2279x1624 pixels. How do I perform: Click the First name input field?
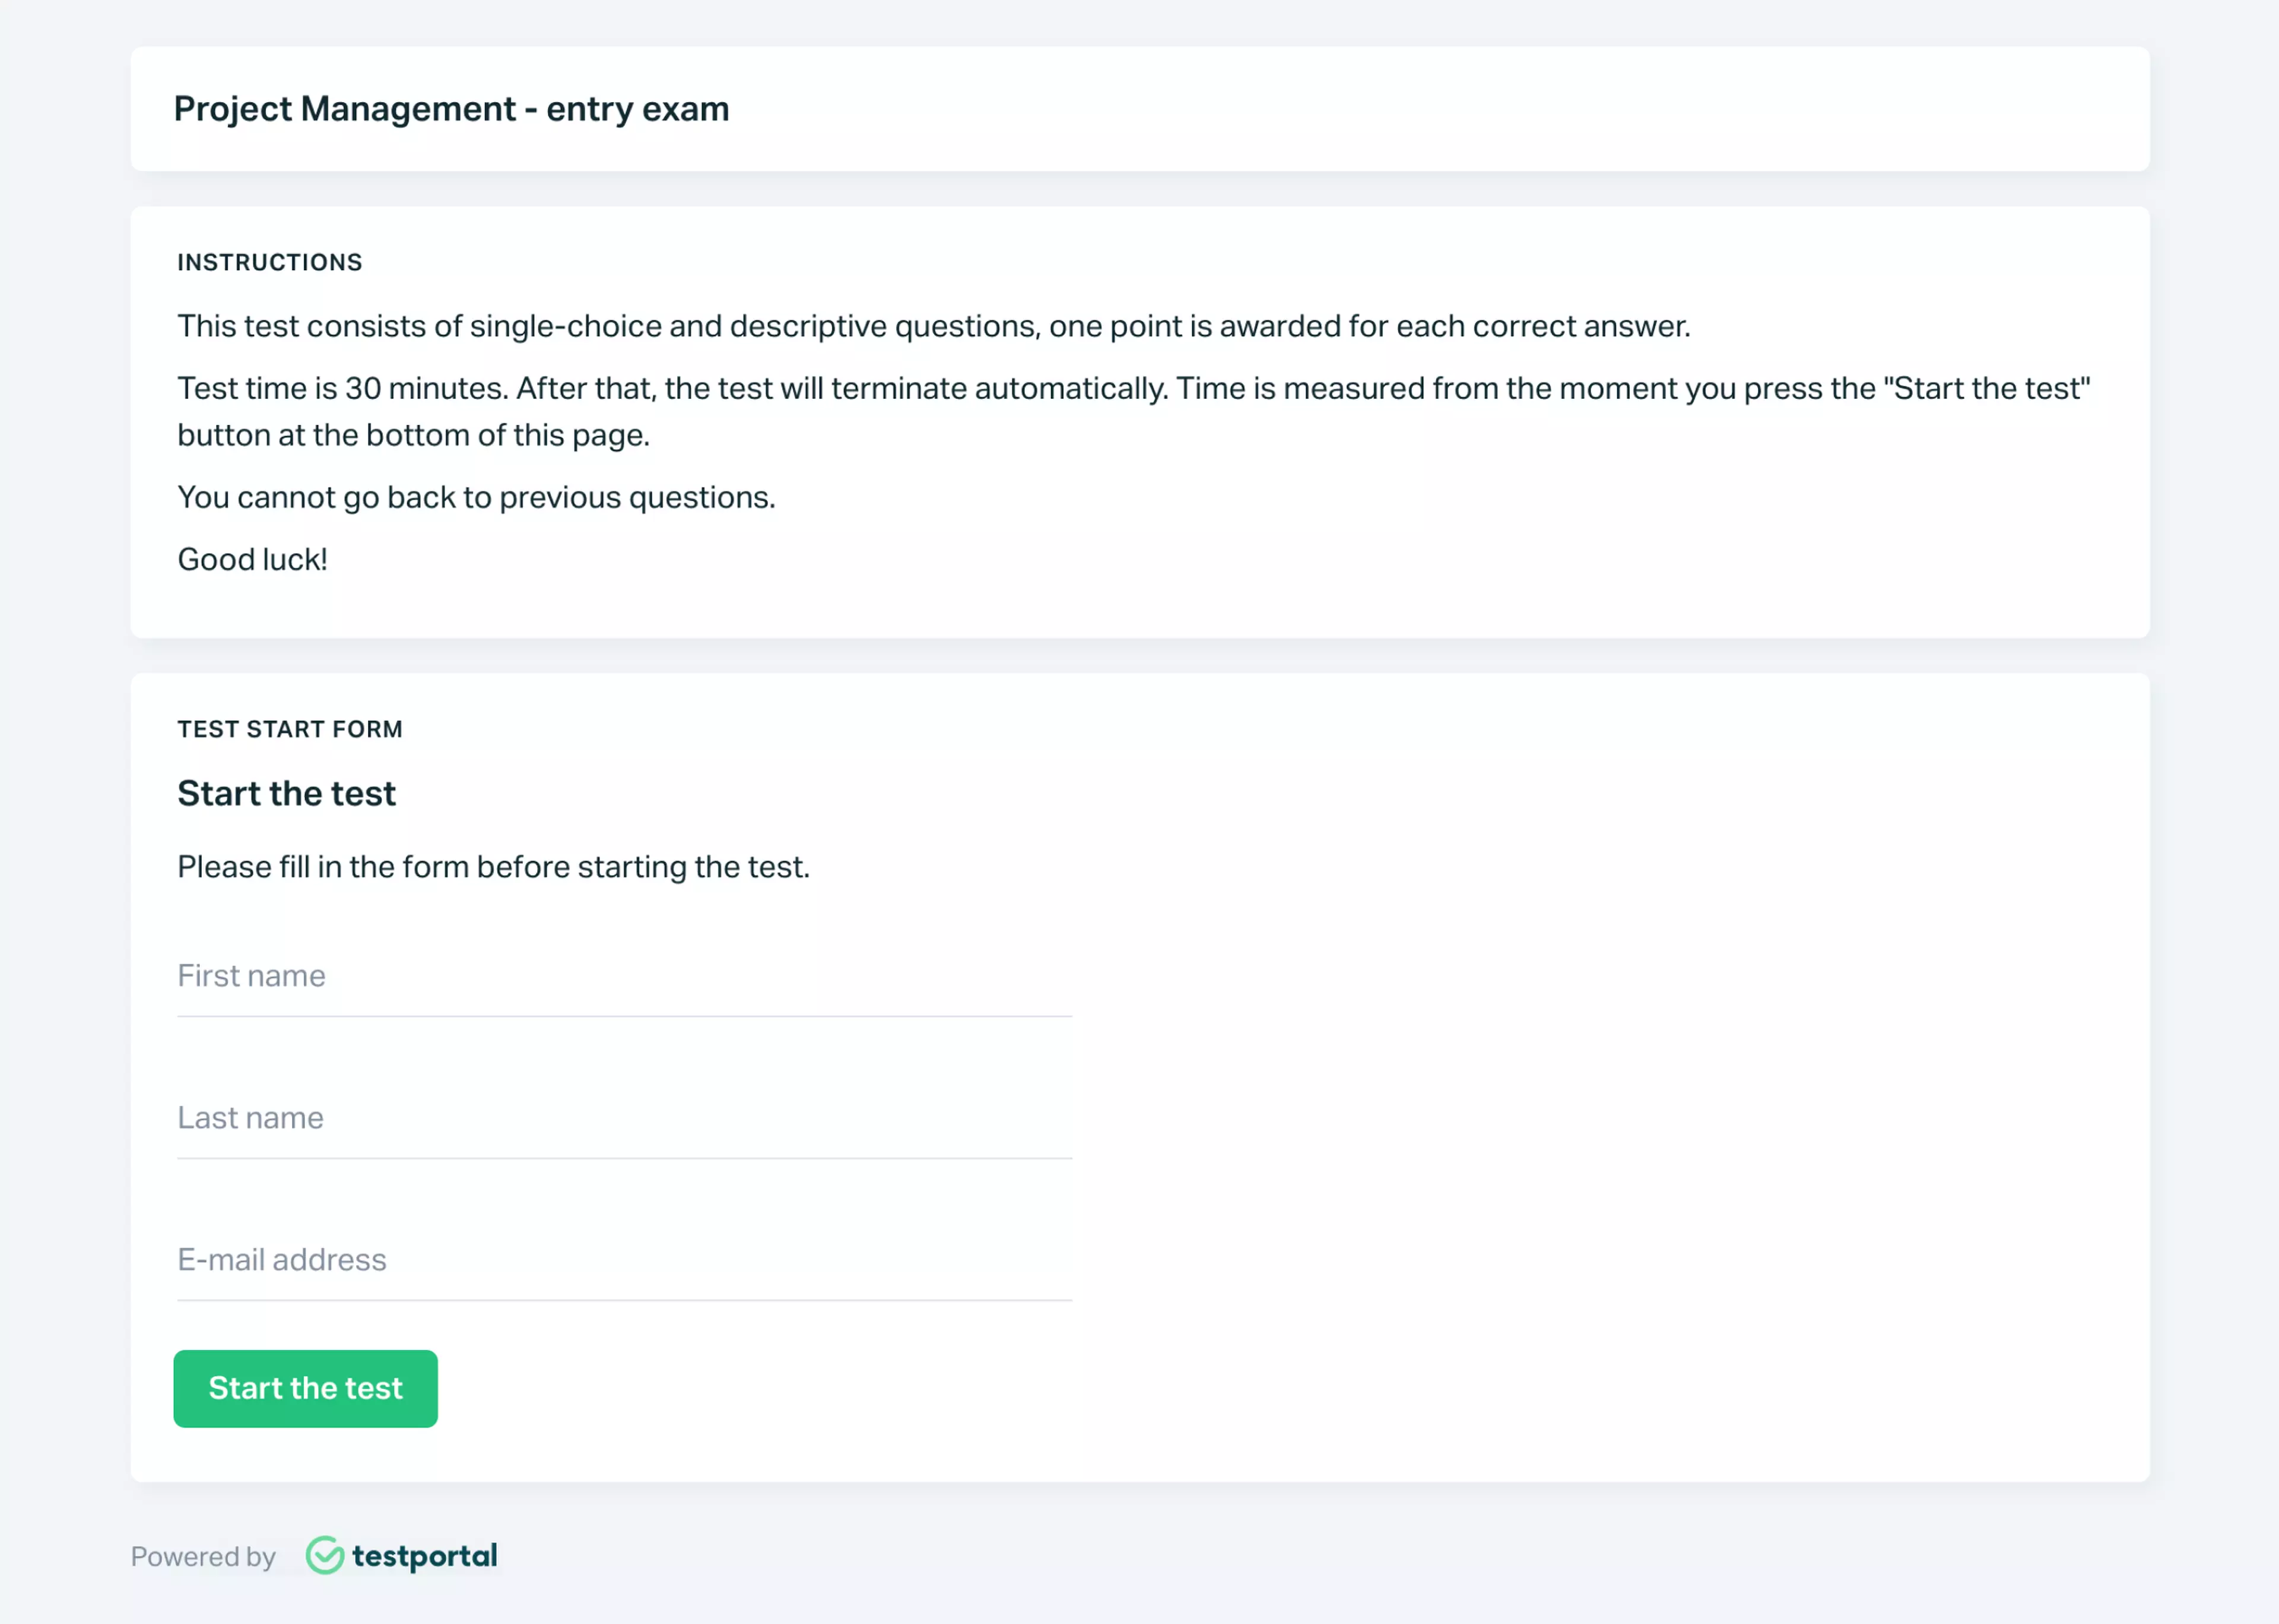(x=624, y=977)
